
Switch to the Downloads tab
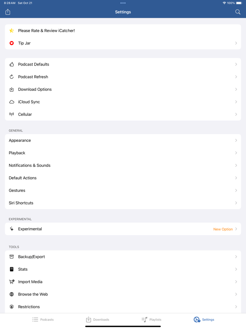click(x=98, y=319)
